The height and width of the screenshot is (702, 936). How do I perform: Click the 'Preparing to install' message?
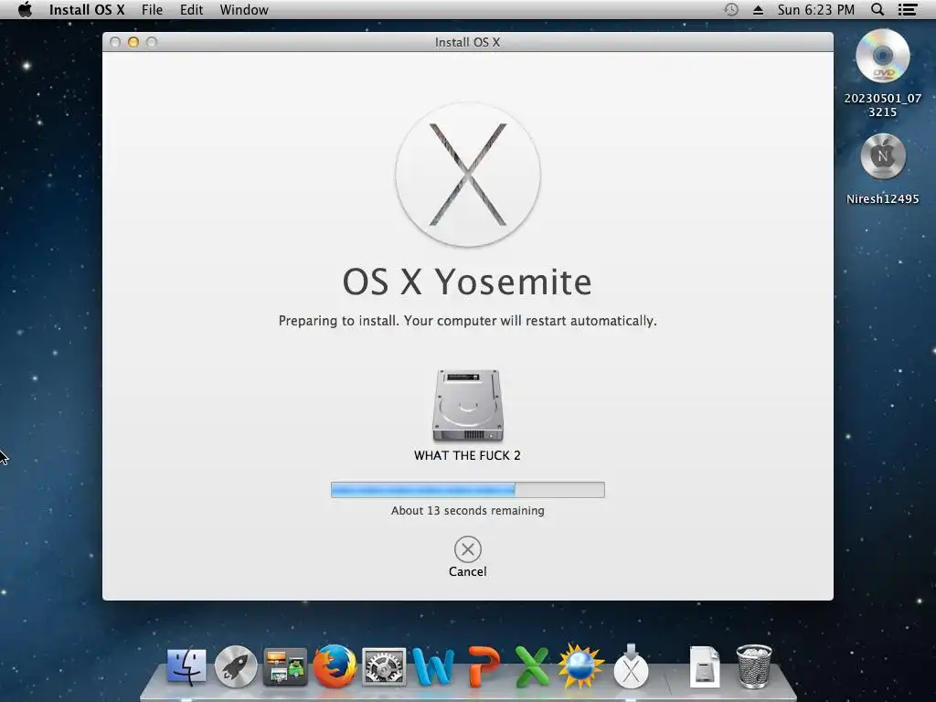[468, 321]
